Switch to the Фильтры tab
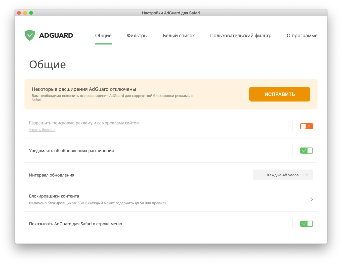 [x=137, y=36]
